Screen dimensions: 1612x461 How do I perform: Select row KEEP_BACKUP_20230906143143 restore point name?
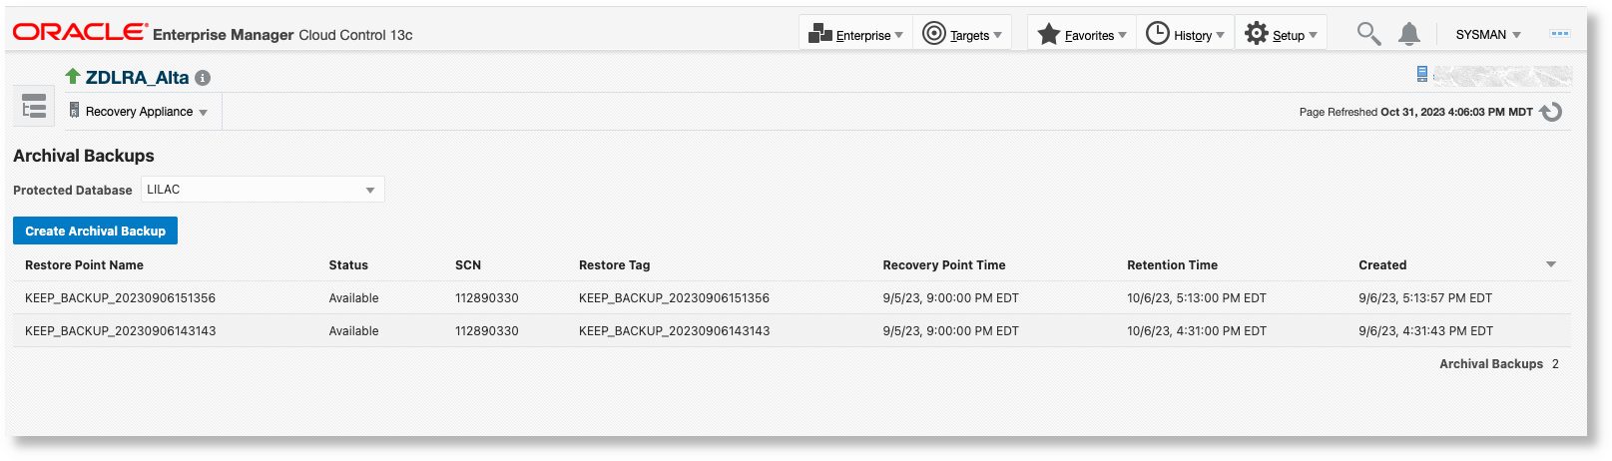[x=120, y=331]
